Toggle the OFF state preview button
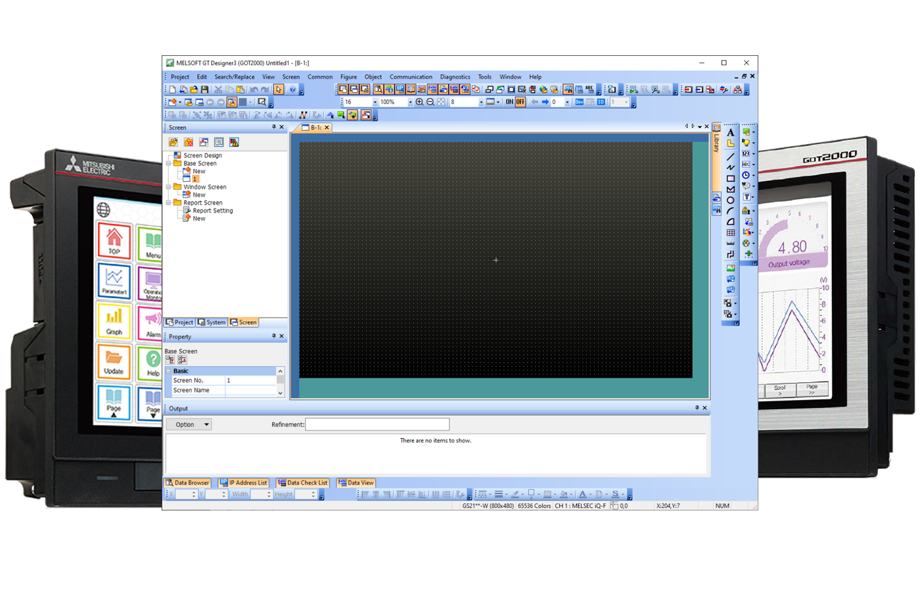Viewport: 920px width, 592px height. coord(520,103)
